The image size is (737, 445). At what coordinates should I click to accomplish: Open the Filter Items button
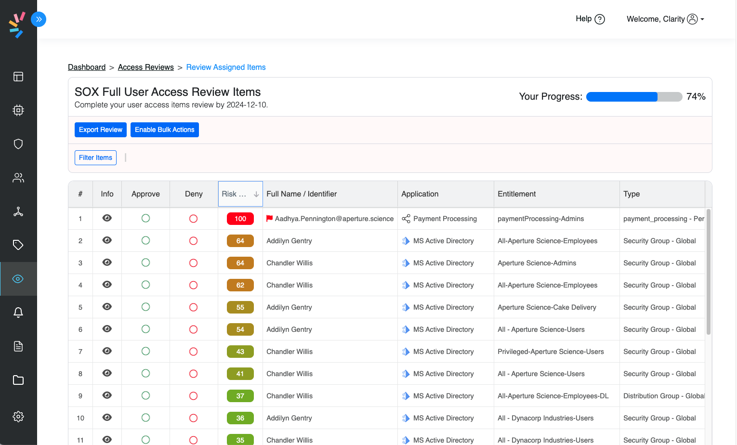95,157
